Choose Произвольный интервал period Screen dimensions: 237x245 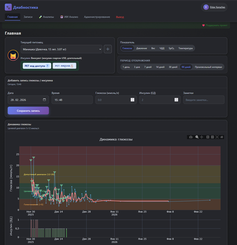pos(208,67)
